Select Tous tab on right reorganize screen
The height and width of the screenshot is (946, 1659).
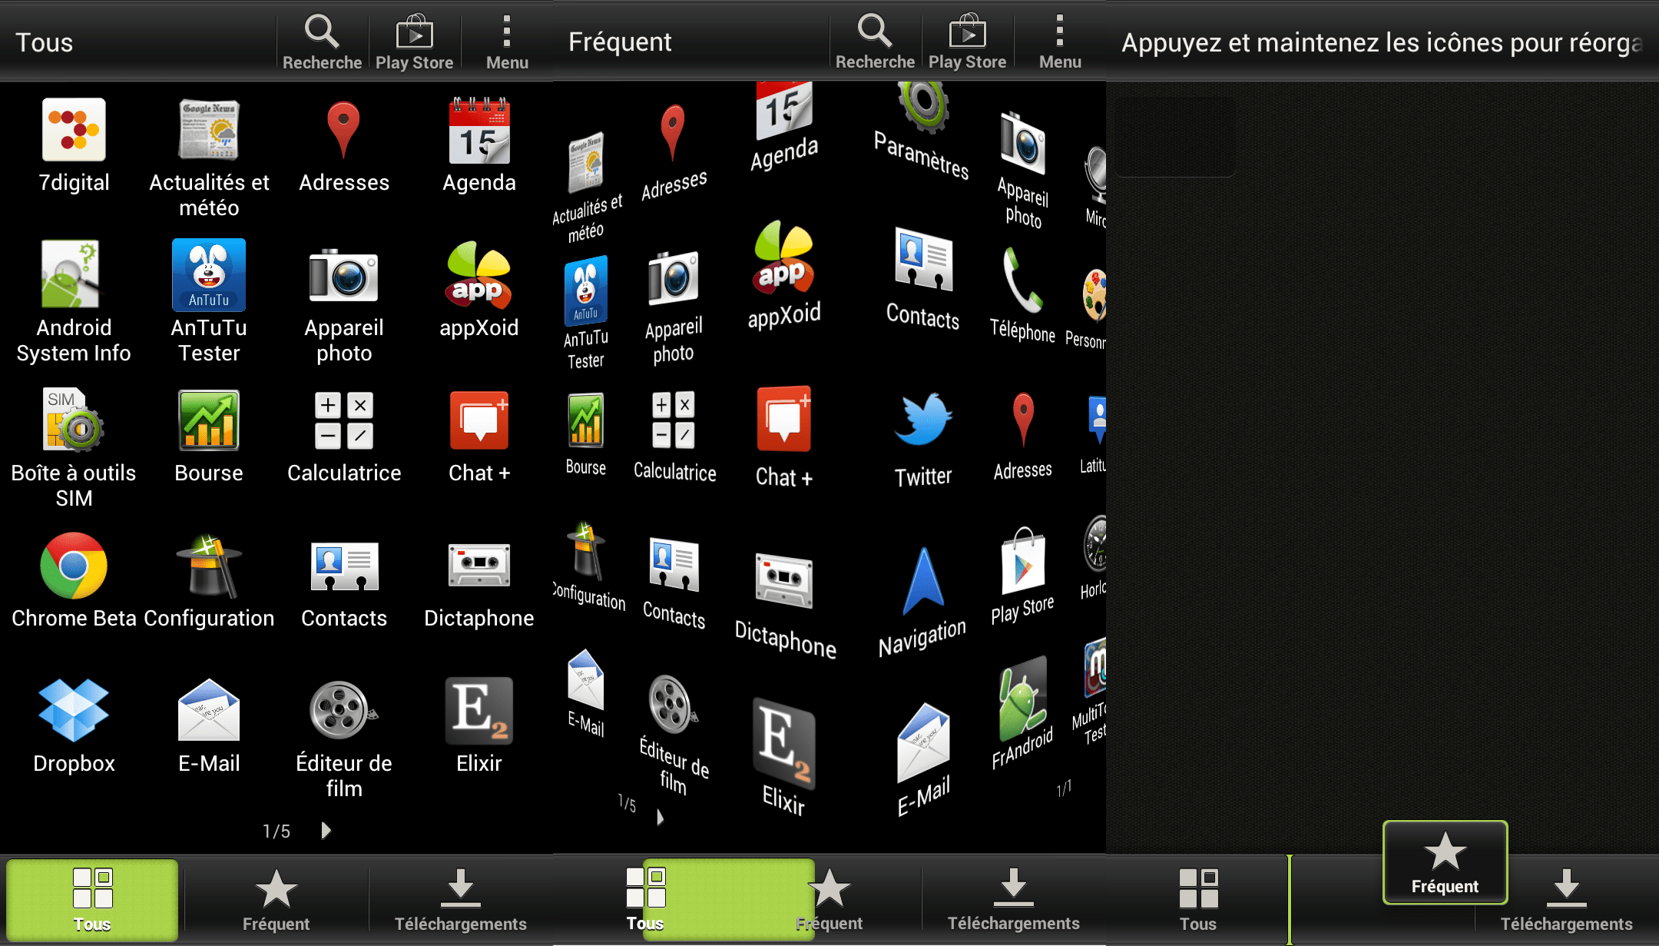(1198, 900)
